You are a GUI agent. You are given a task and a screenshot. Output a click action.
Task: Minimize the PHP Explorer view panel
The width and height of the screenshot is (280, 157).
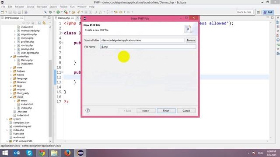tap(45, 17)
